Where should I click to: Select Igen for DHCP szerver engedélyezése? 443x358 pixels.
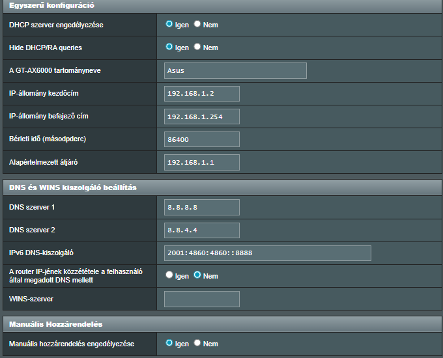169,24
